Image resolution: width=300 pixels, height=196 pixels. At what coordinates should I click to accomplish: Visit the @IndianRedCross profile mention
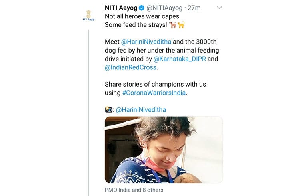pyautogui.click(x=131, y=67)
